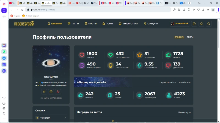Image resolution: width=220 pixels, height=123 pixels.
Task: Open ПОСТЫ menu item
Action: tap(91, 24)
